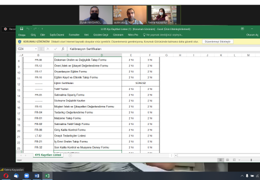
Task: Click the zoom slider handle
Action: click(x=251, y=160)
